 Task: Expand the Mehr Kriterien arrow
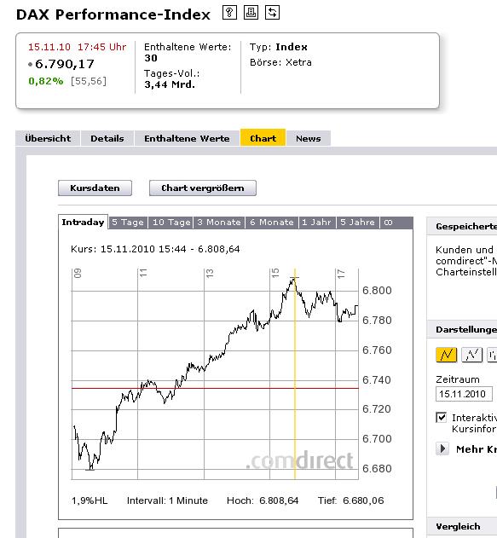(x=442, y=448)
